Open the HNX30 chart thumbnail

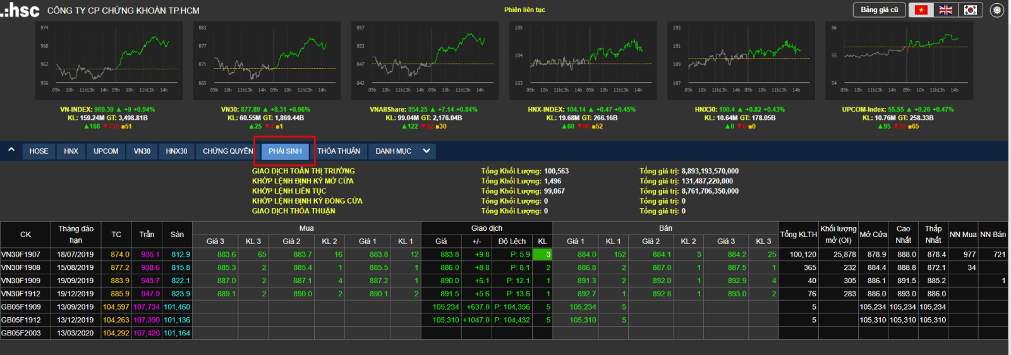(741, 61)
